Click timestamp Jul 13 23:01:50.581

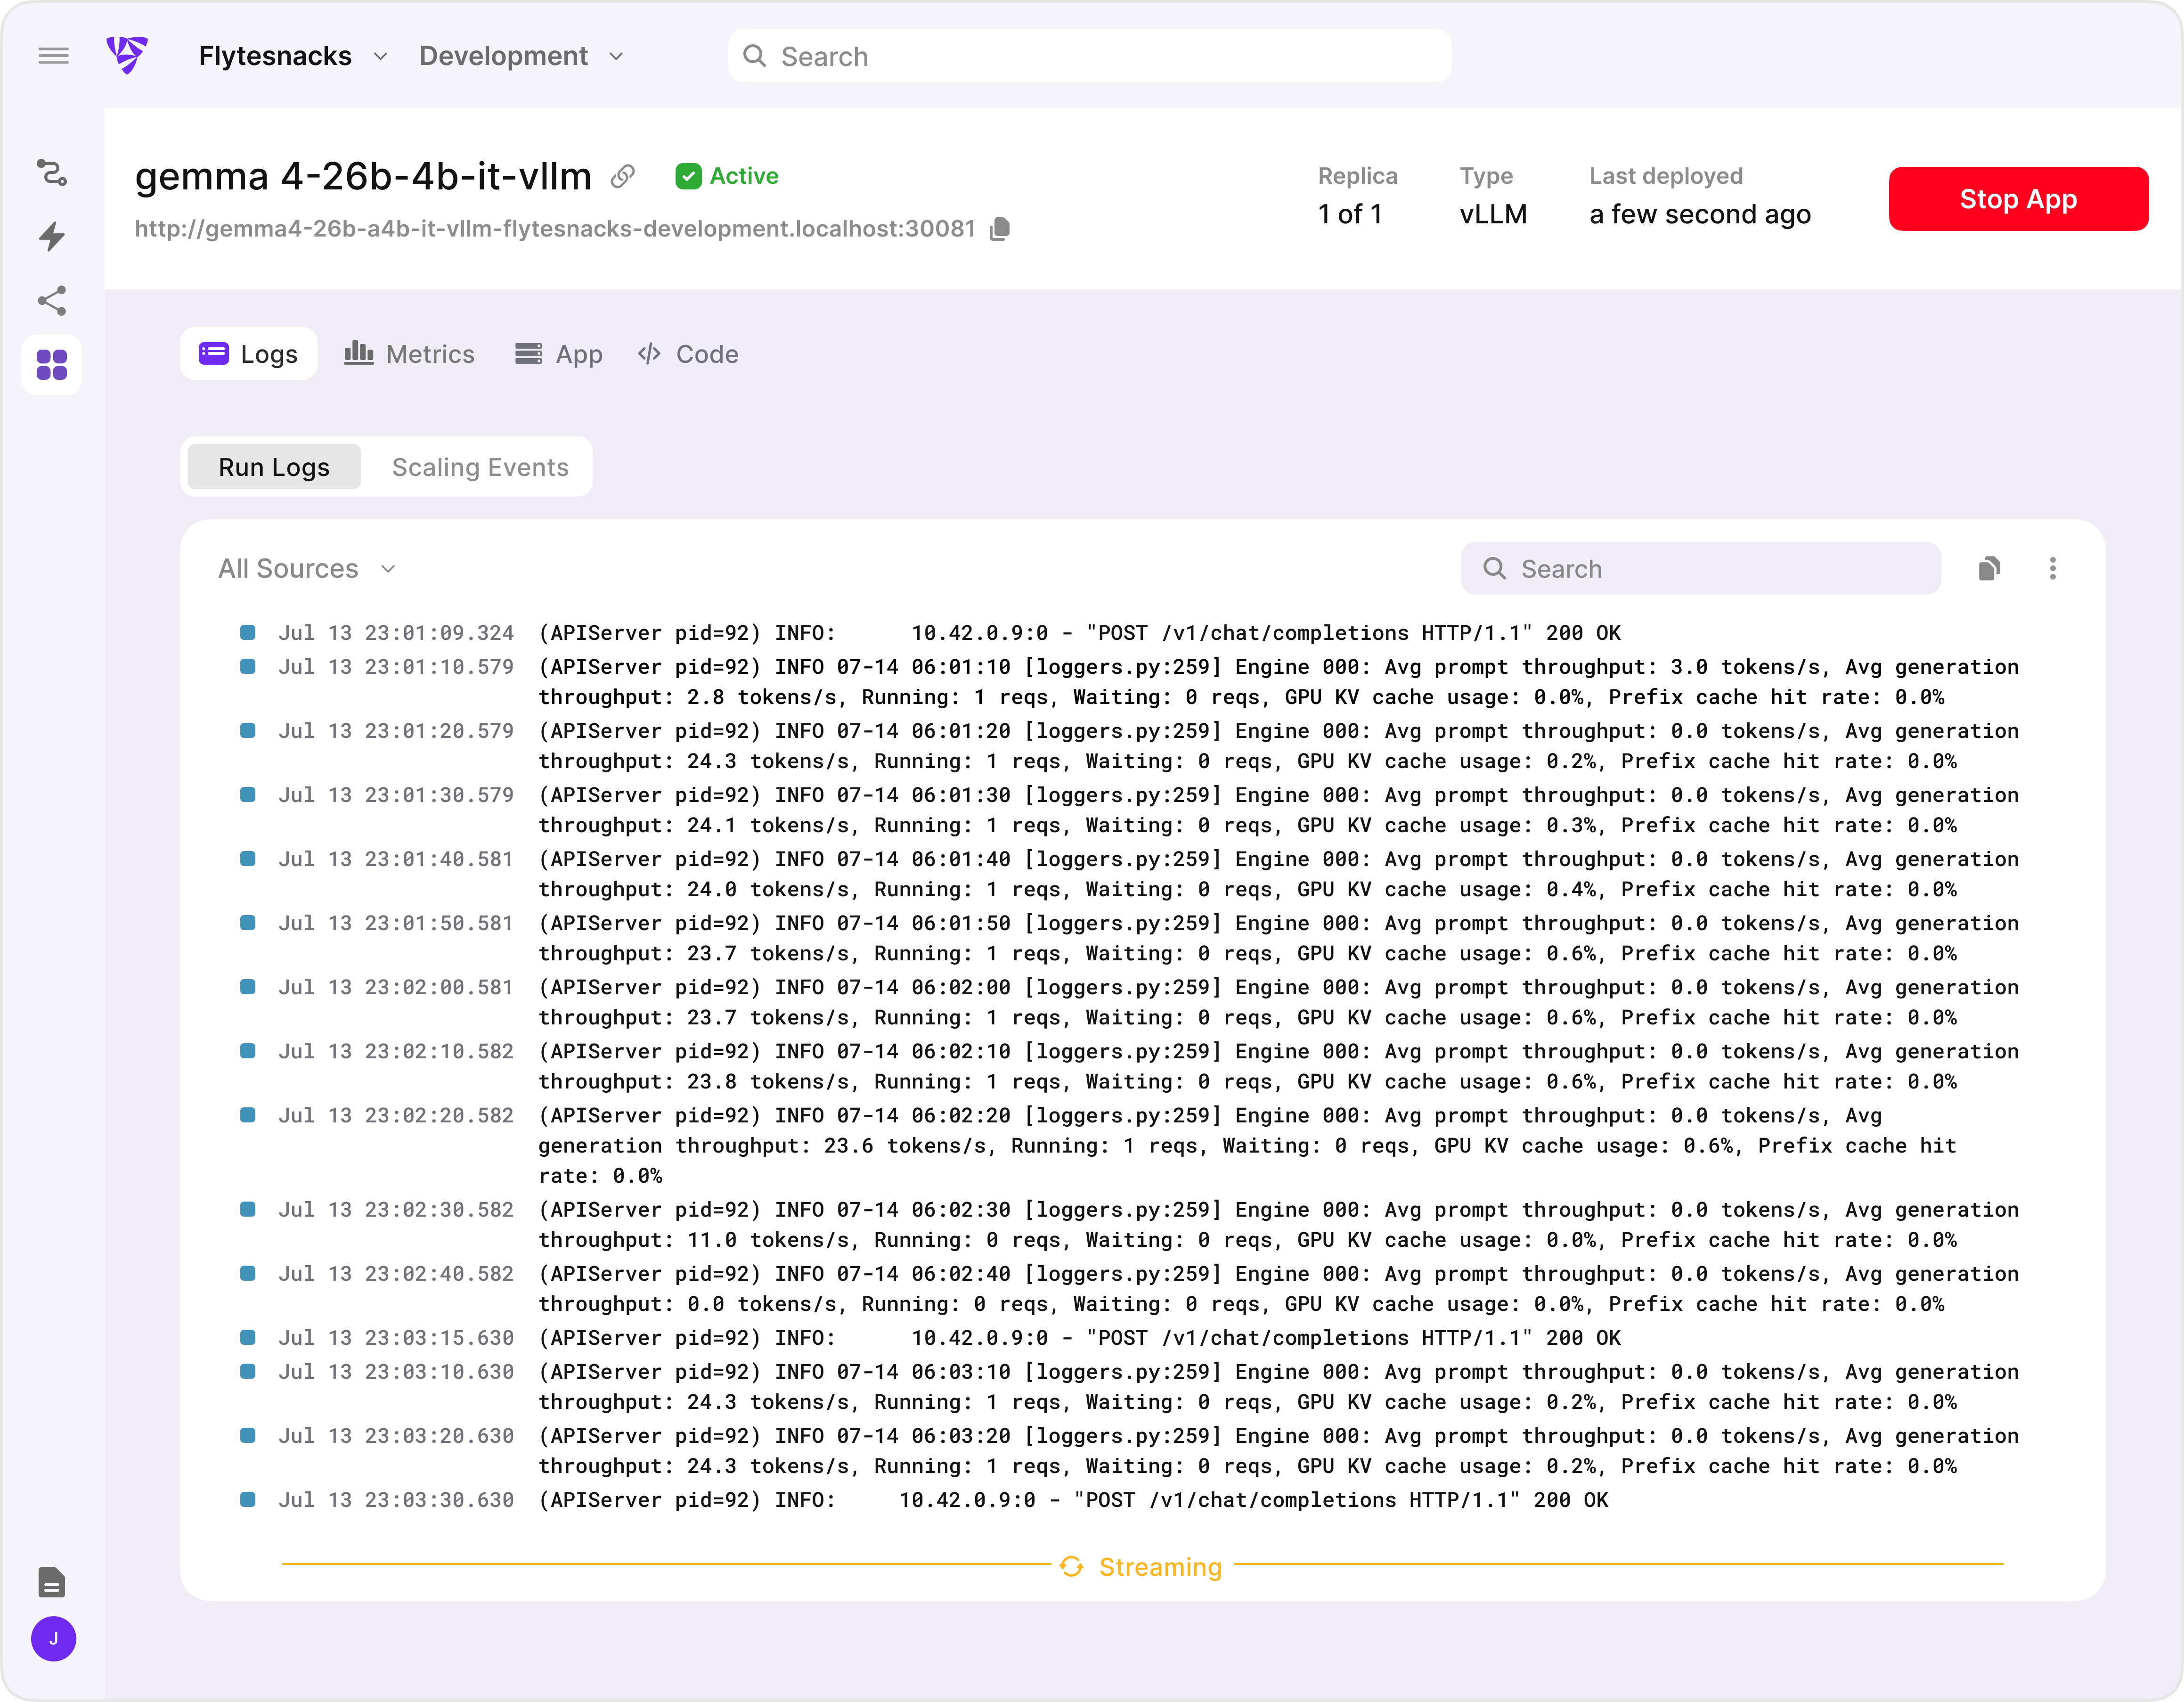pos(396,923)
